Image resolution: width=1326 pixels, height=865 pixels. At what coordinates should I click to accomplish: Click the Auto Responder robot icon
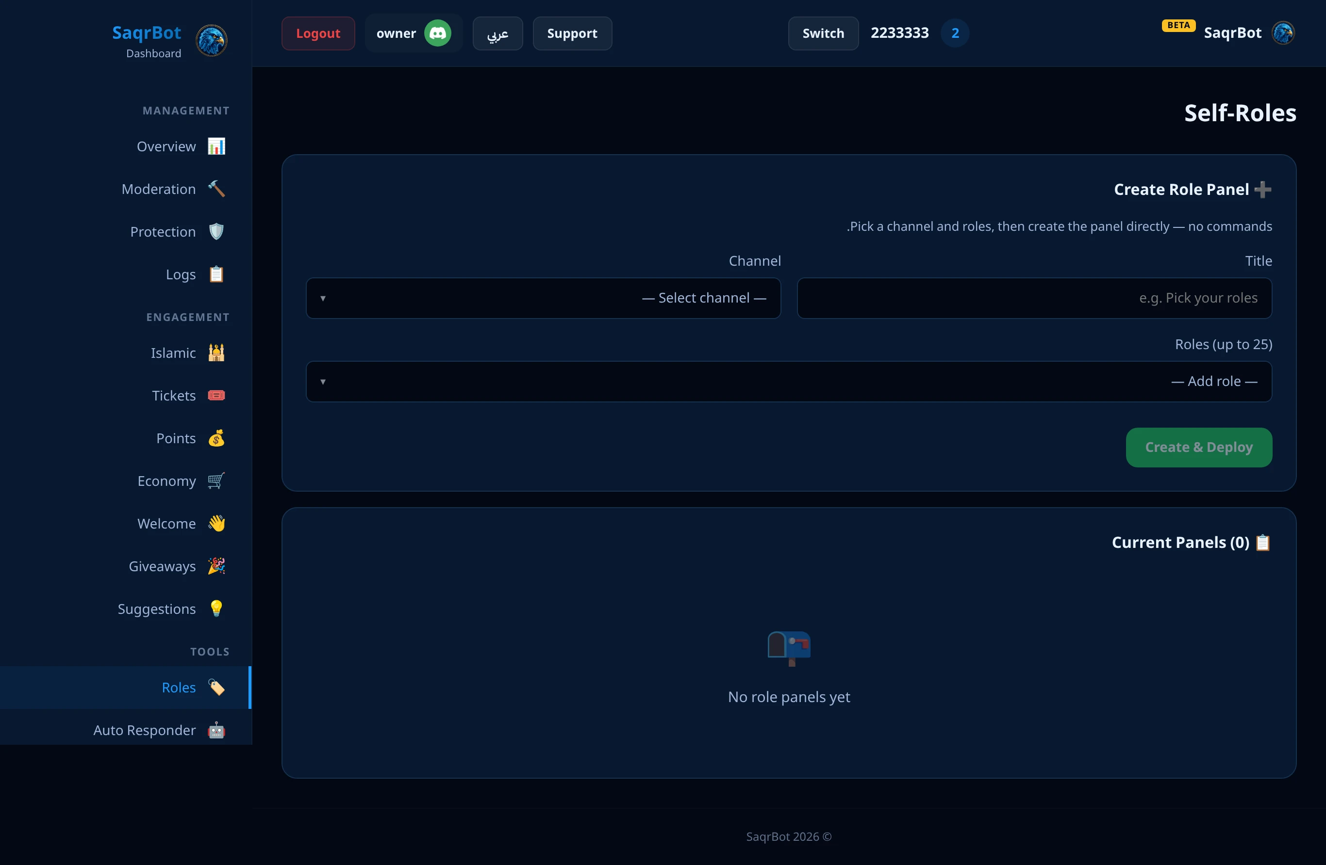(216, 730)
